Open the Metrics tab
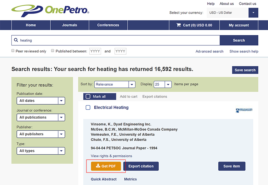Image resolution: width=268 pixels, height=185 pixels. pyautogui.click(x=130, y=179)
